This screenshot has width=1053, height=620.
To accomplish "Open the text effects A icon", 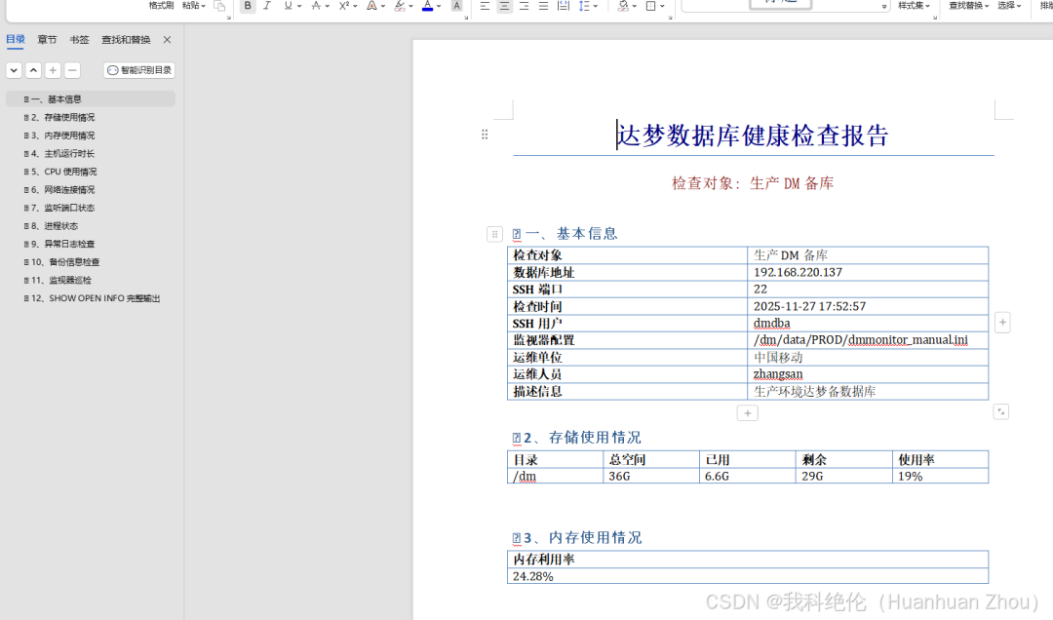I will click(371, 6).
